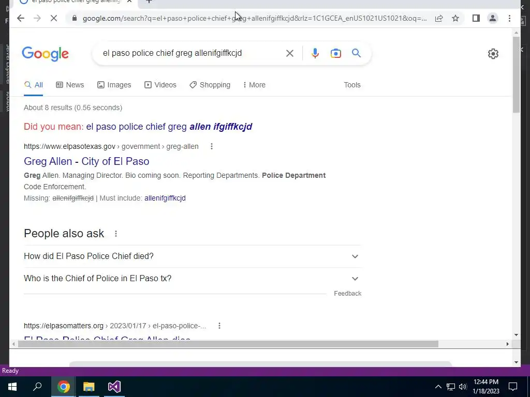Switch to the Images results tab
Image resolution: width=530 pixels, height=397 pixels.
click(114, 85)
